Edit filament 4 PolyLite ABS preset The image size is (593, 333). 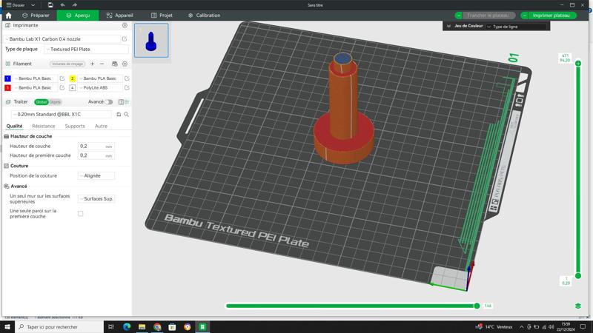pyautogui.click(x=127, y=87)
